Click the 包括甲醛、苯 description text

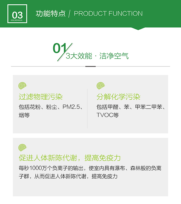click(x=131, y=107)
